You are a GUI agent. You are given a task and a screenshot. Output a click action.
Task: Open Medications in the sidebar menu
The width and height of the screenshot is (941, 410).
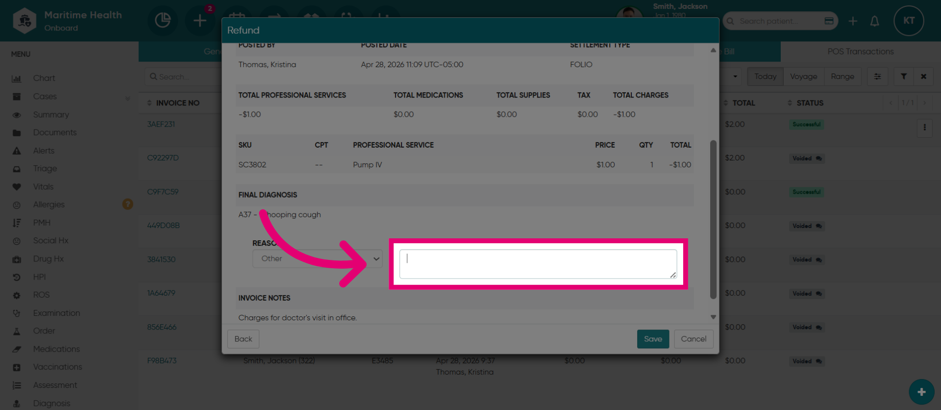click(56, 349)
